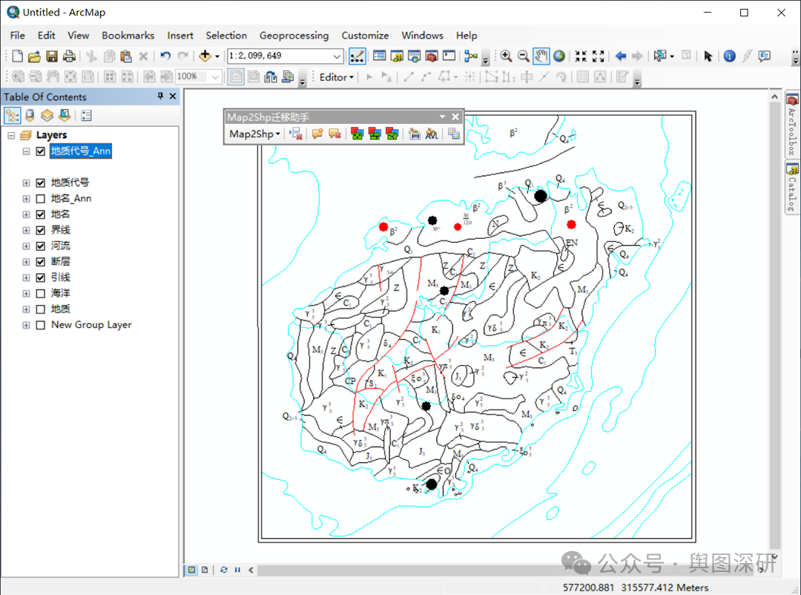Toggle off the 断层 layer visibility

pos(41,261)
